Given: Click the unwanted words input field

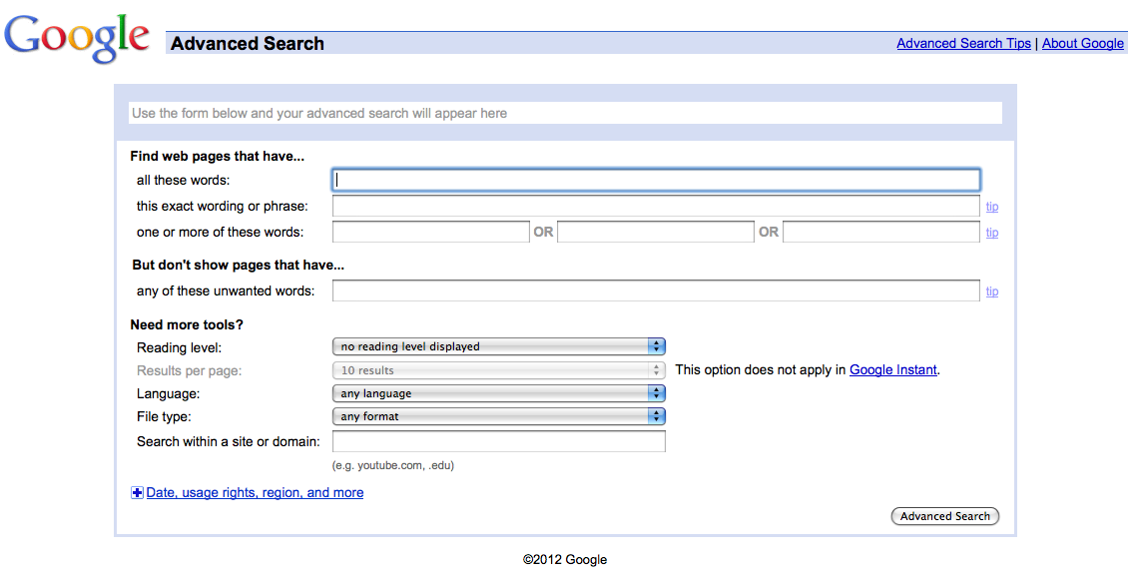Looking at the screenshot, I should tap(656, 290).
